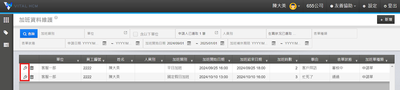Open the 加班類別 filter dropdown
This screenshot has width=400, height=90.
coord(61,33)
